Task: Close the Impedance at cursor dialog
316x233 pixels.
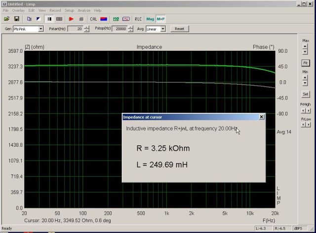Action: tap(261, 117)
